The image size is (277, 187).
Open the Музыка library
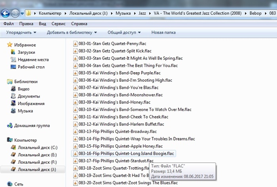pos(25,111)
